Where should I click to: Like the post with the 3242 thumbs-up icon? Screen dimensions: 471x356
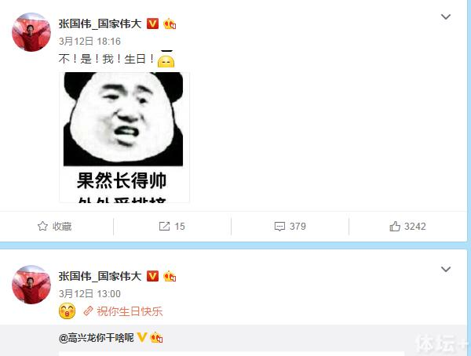click(395, 226)
